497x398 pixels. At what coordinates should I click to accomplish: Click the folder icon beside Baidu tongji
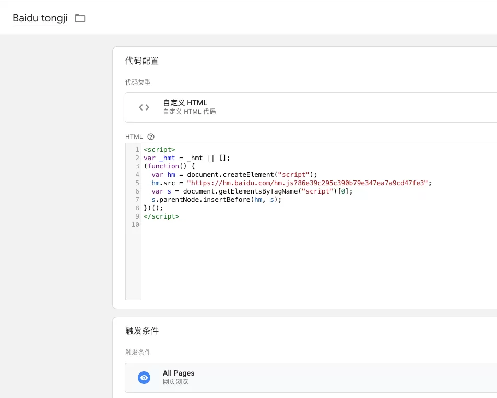click(x=80, y=18)
